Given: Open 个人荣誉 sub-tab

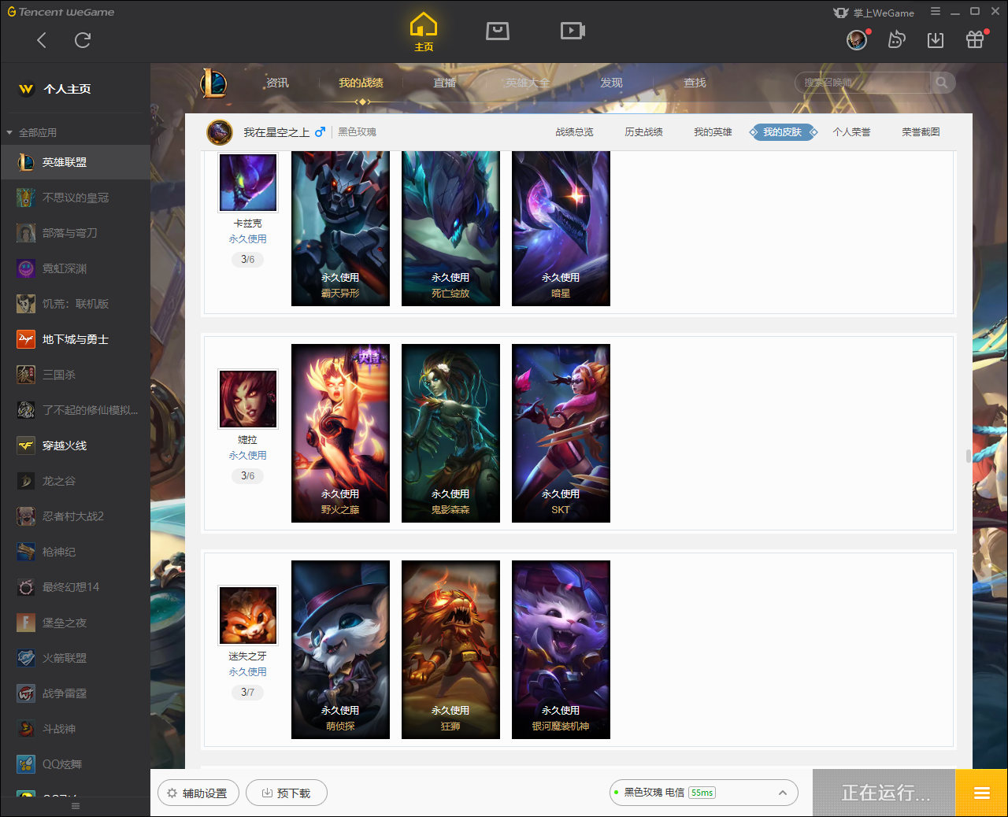Looking at the screenshot, I should point(851,132).
